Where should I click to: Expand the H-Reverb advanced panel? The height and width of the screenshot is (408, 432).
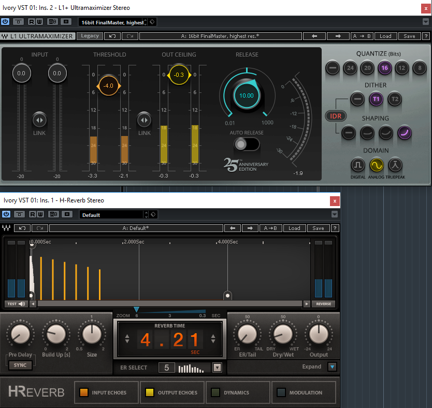[x=332, y=366]
